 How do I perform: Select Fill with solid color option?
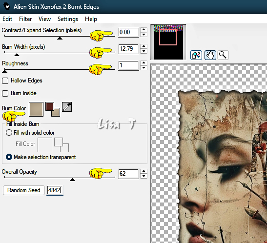pyautogui.click(x=9, y=133)
